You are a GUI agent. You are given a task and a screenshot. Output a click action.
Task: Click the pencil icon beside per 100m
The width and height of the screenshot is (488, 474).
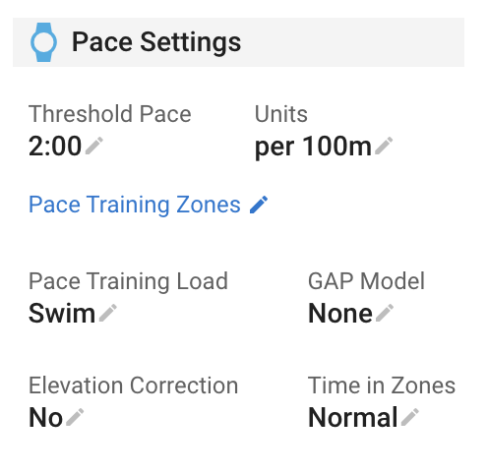tap(384, 146)
